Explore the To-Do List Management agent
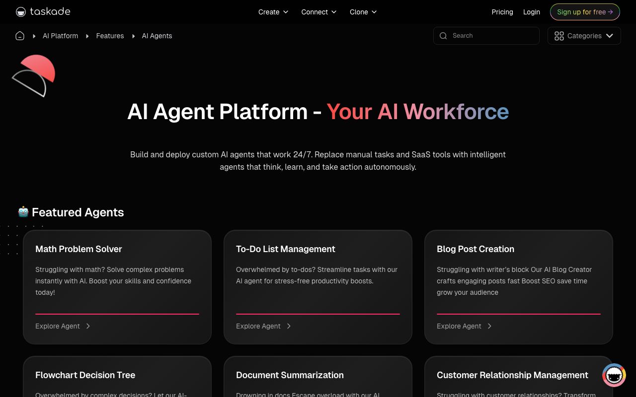The width and height of the screenshot is (636, 397). 258,326
